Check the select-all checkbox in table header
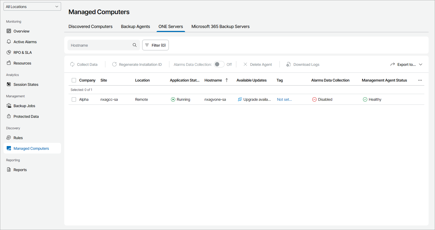This screenshot has height=230, width=435. pos(74,80)
